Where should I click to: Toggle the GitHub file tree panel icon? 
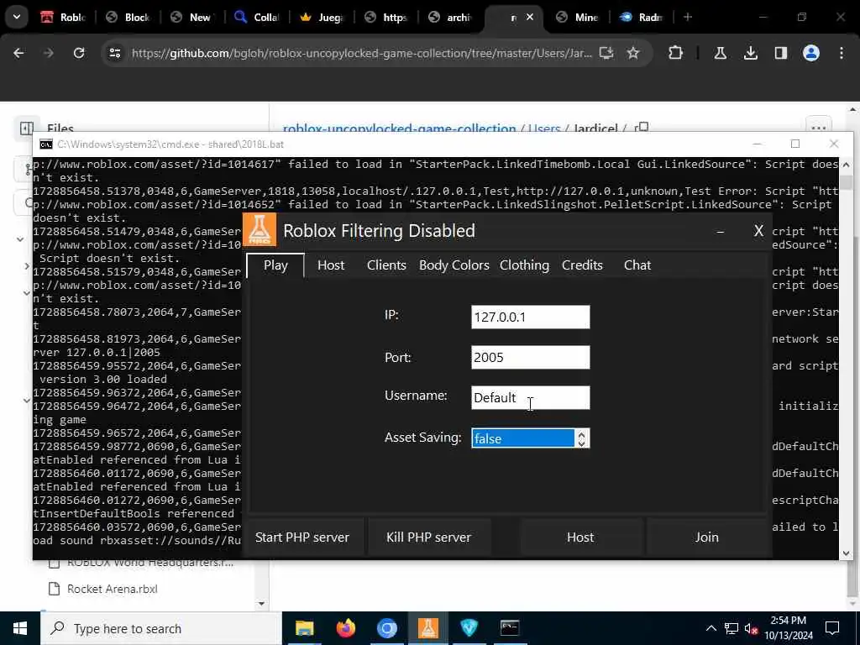[26, 128]
